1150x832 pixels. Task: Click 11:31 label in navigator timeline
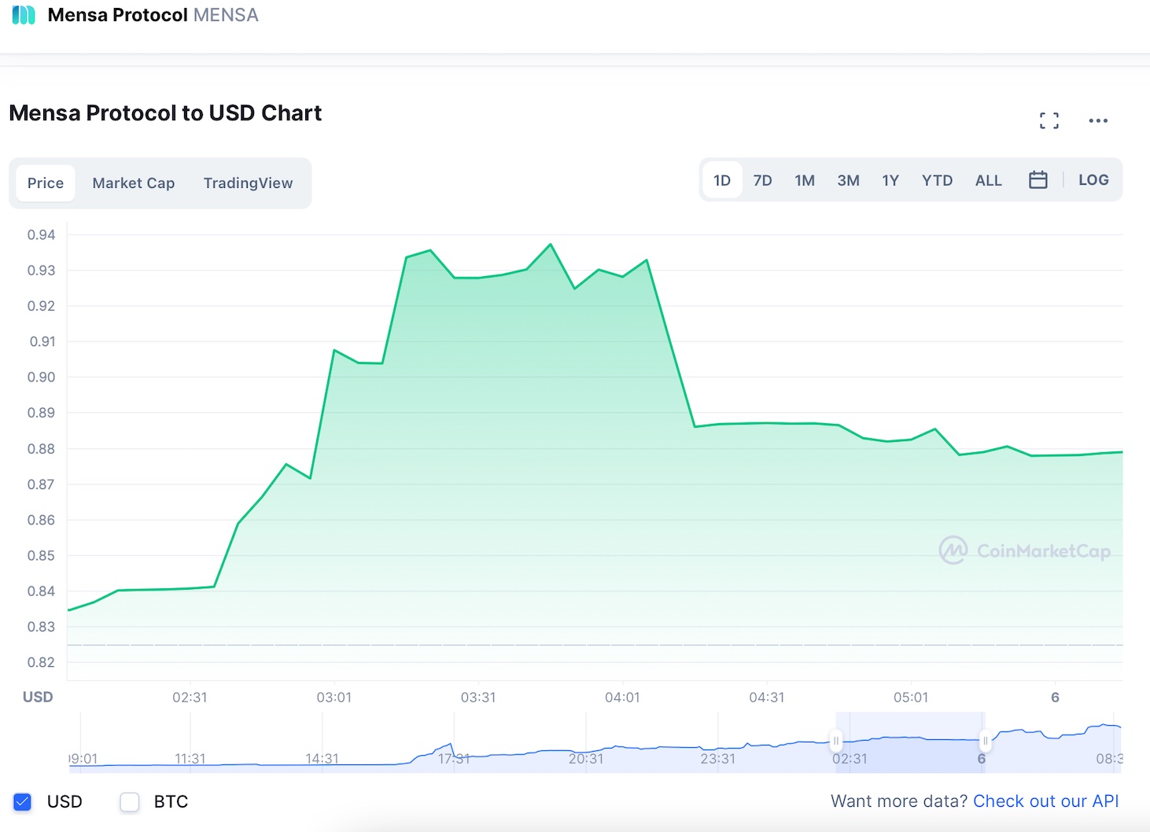tap(190, 759)
